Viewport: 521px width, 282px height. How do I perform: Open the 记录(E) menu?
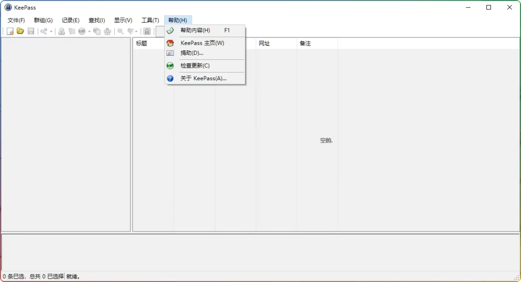[70, 20]
